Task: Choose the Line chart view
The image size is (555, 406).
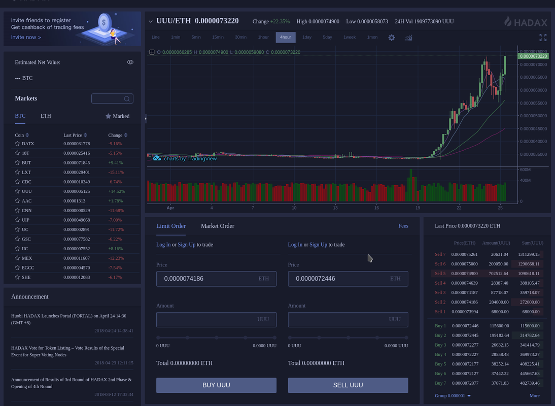Action: click(155, 37)
